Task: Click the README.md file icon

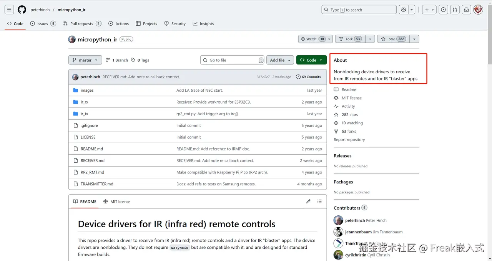Action: (75, 149)
